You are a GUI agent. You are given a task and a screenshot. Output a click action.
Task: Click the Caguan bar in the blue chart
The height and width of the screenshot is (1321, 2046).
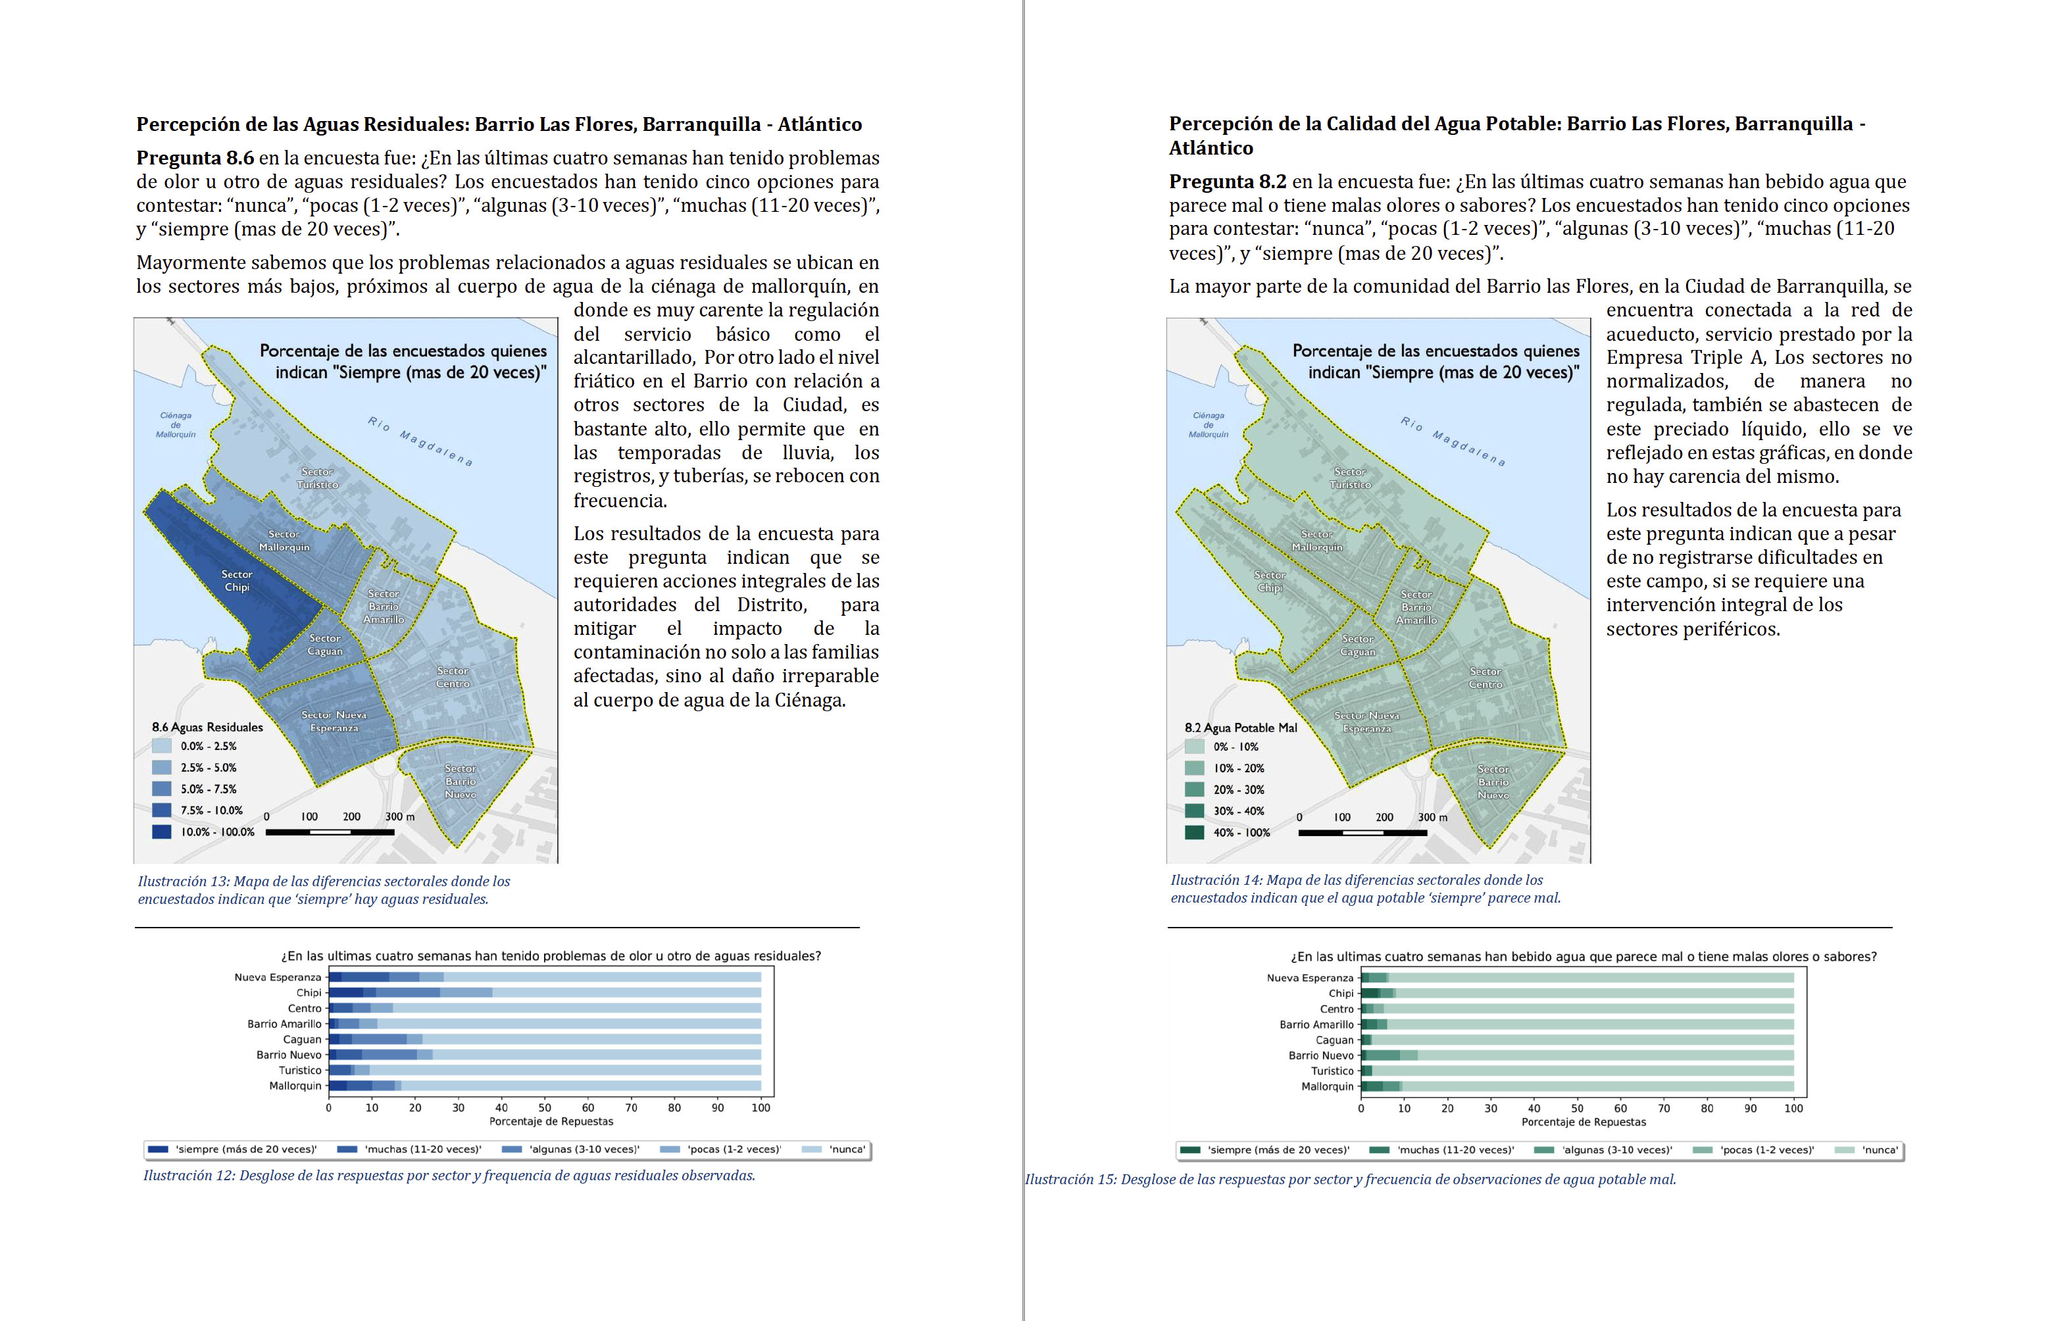[x=545, y=1039]
